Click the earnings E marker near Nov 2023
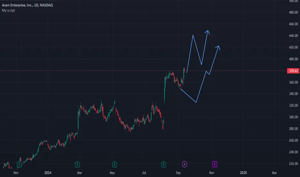The width and height of the screenshot is (300, 177). 19,164
